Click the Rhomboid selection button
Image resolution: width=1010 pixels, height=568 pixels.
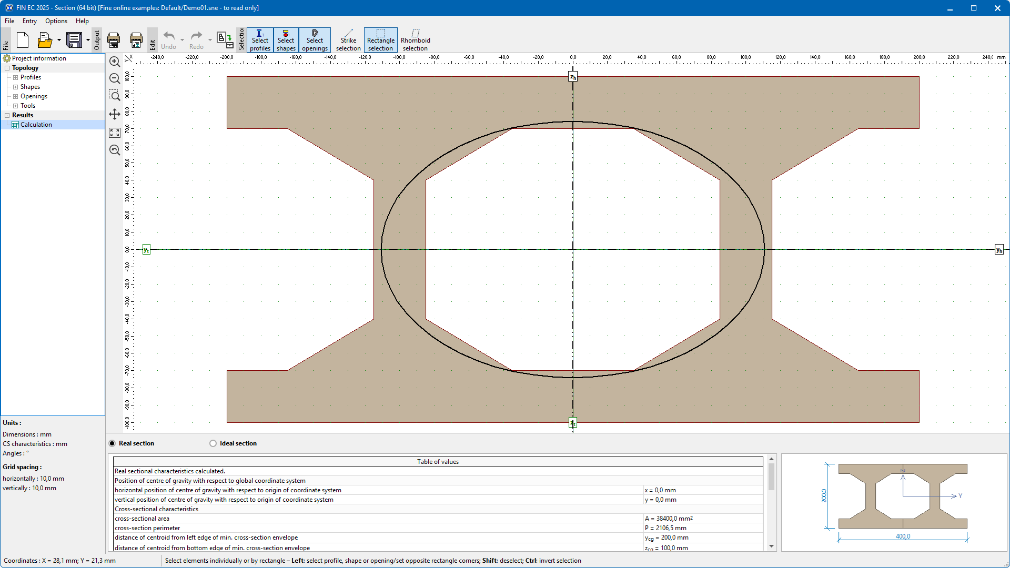point(415,40)
